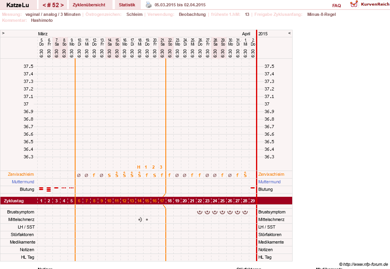Click the spotting dots on cycle day 4

pos(64,188)
